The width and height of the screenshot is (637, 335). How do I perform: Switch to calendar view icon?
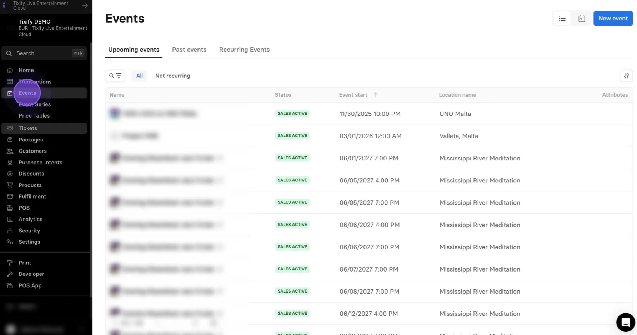pos(582,19)
